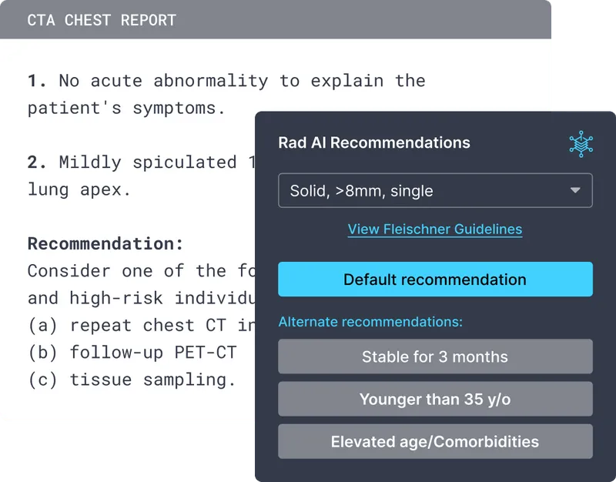616x482 pixels.
Task: Open the "Solid, >8mm, single" nodule dropdown
Action: pyautogui.click(x=423, y=191)
